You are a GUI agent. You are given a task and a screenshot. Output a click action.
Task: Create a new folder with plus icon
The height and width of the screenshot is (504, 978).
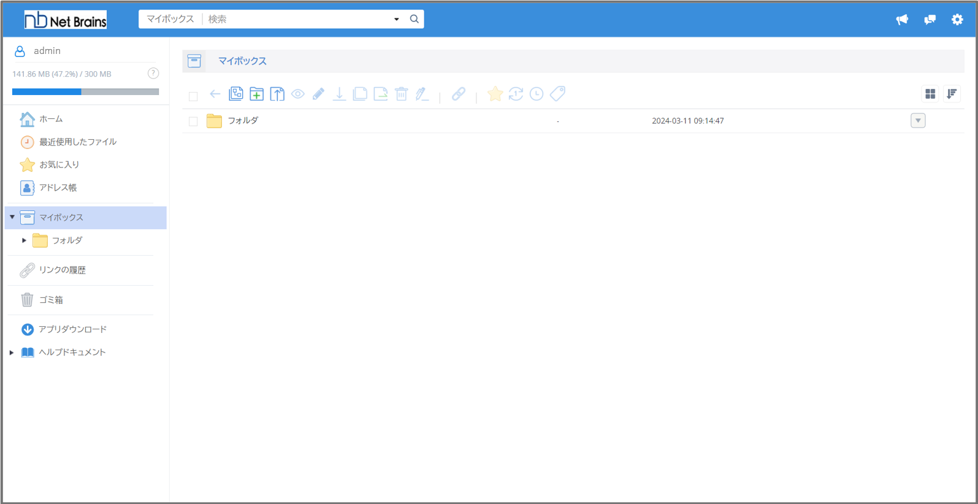(x=257, y=94)
